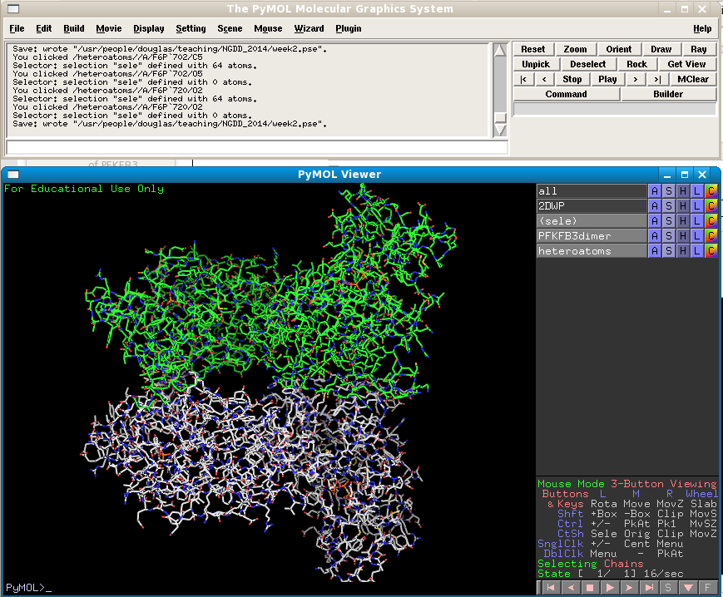Click the pink play triangle in viewer
The image size is (723, 597).
tap(611, 588)
